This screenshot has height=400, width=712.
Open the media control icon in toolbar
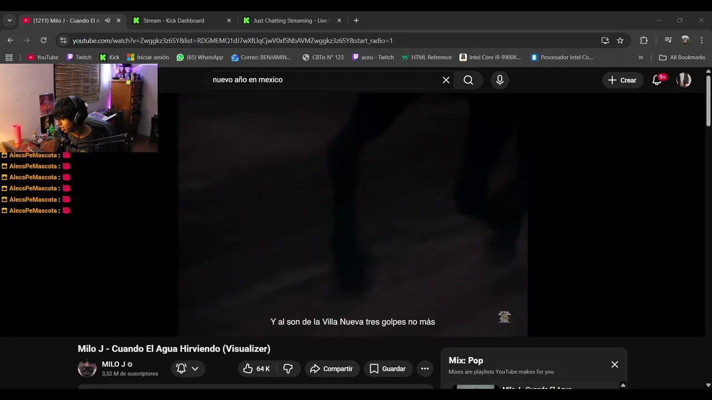pyautogui.click(x=669, y=41)
